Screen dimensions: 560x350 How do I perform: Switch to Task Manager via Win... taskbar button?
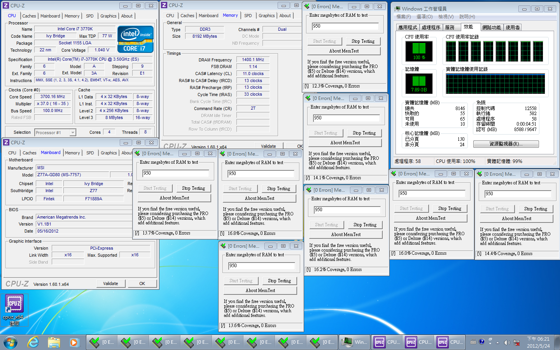click(354, 342)
